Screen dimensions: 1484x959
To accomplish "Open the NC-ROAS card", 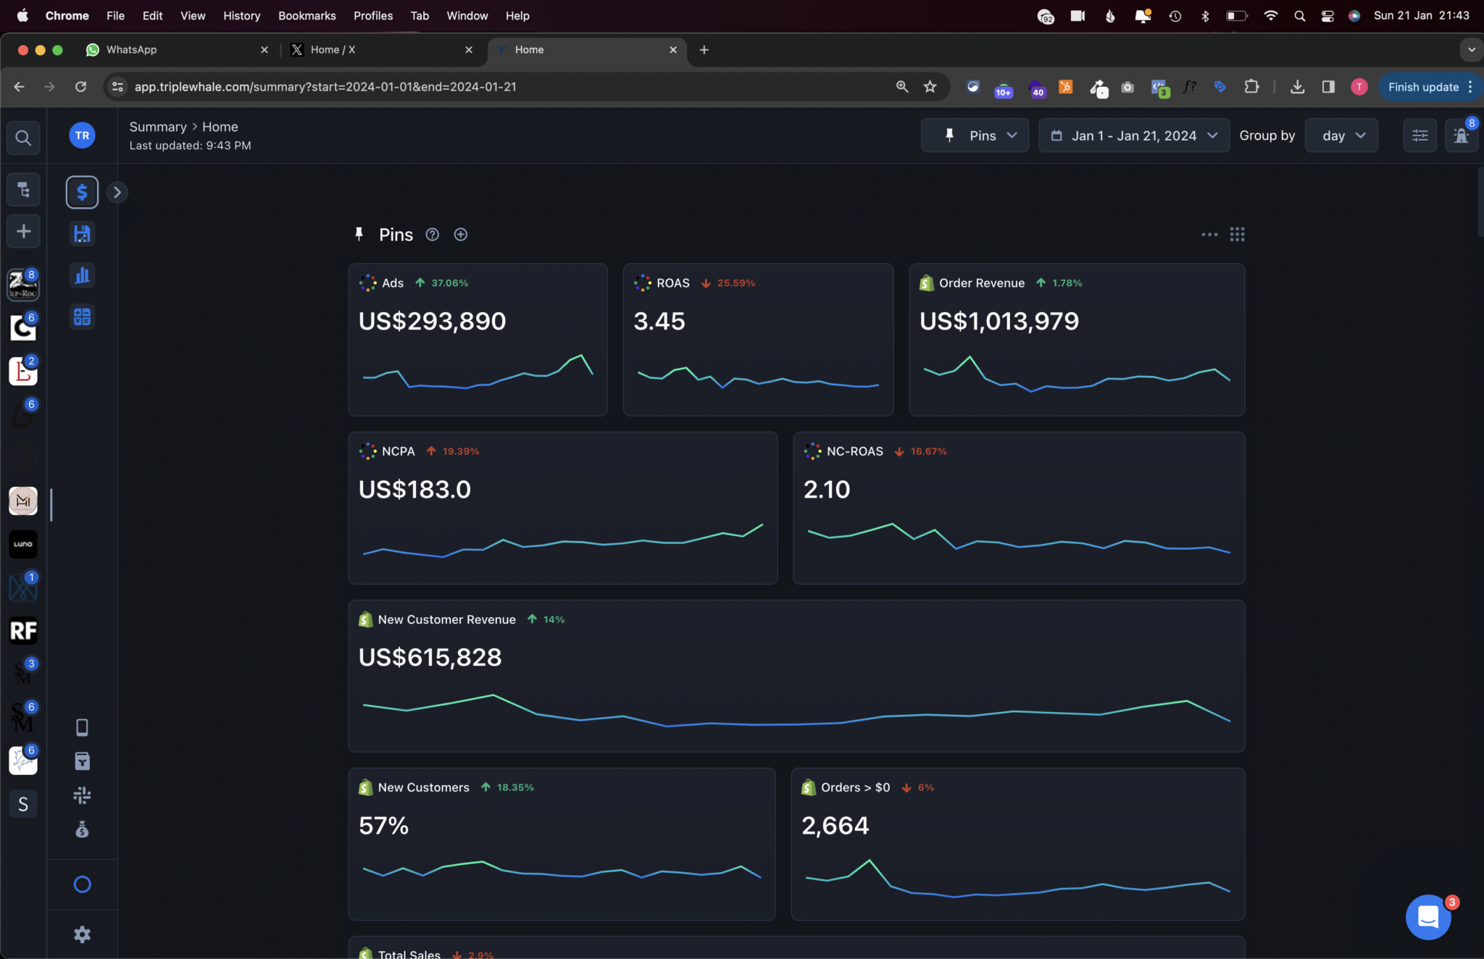I will pos(1019,508).
